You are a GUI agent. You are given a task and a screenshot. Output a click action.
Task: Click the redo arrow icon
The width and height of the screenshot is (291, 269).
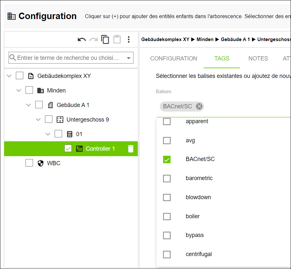93,39
